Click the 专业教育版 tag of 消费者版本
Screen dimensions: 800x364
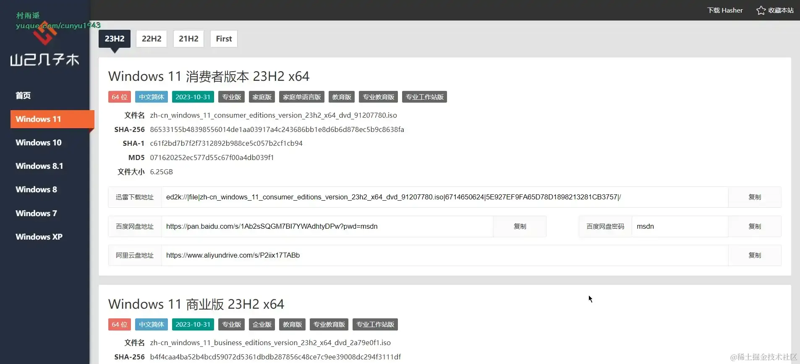379,97
